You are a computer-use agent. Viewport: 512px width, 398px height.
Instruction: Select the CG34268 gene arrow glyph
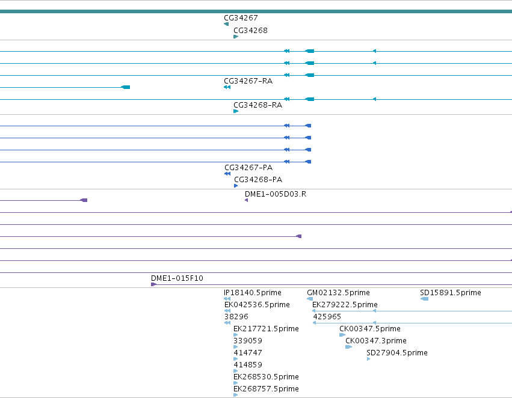[x=236, y=37]
